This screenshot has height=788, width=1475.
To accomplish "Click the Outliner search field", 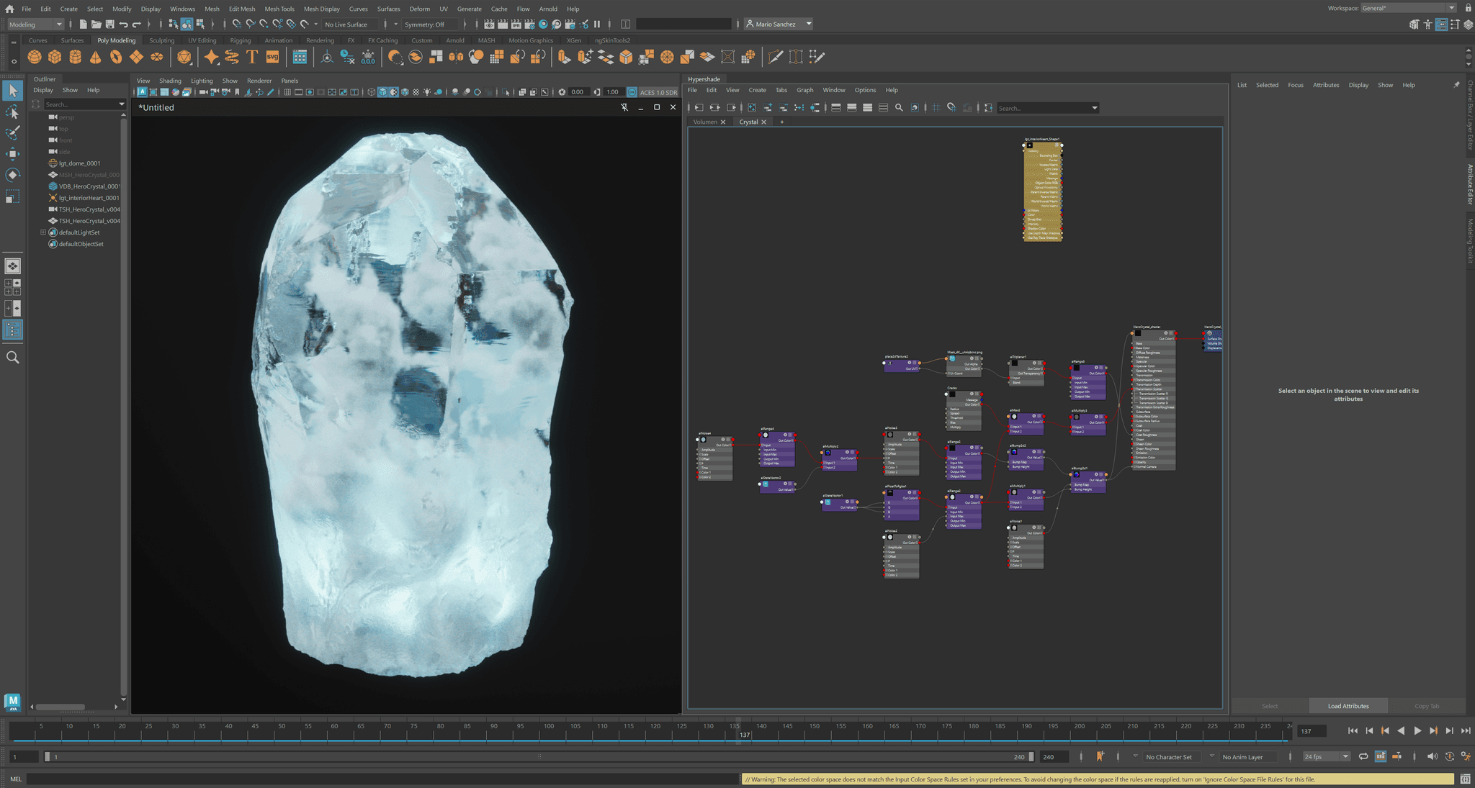I will tap(79, 104).
